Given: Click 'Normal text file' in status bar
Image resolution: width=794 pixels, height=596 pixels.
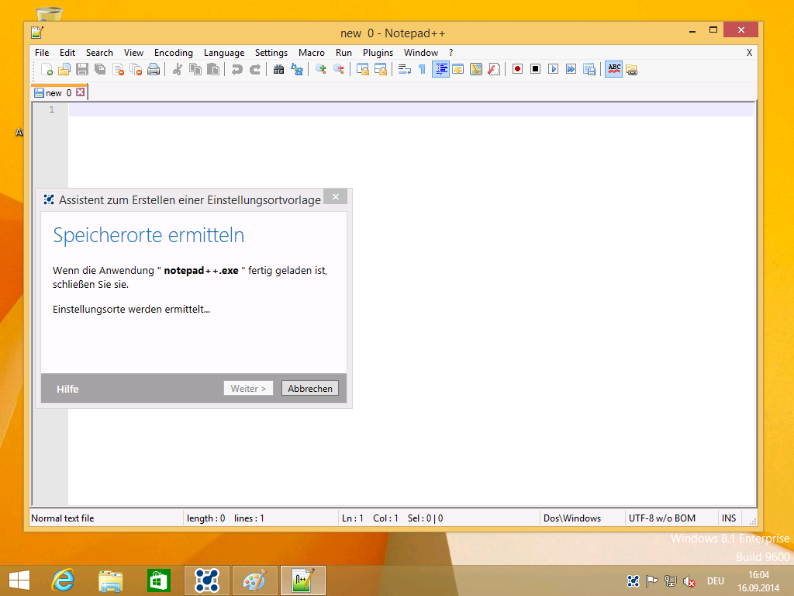Looking at the screenshot, I should [62, 518].
